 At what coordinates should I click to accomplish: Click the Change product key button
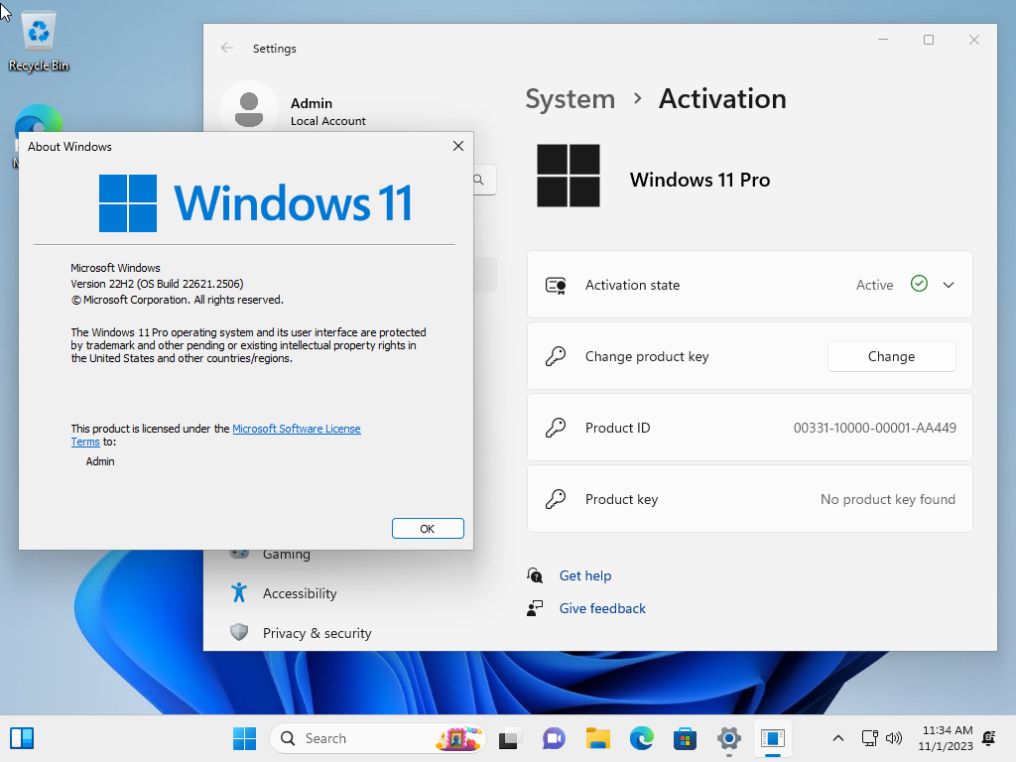point(892,356)
